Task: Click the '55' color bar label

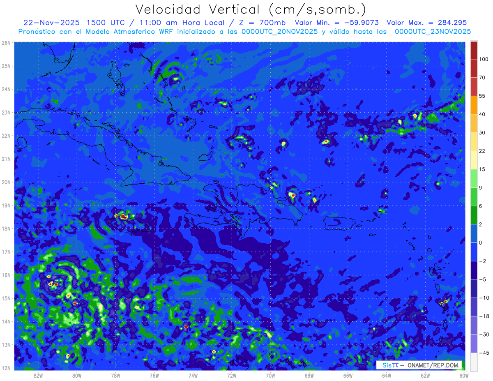Action: 482,96
